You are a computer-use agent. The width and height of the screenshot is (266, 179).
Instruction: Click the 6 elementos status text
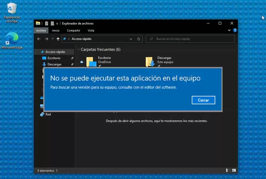click(x=46, y=170)
